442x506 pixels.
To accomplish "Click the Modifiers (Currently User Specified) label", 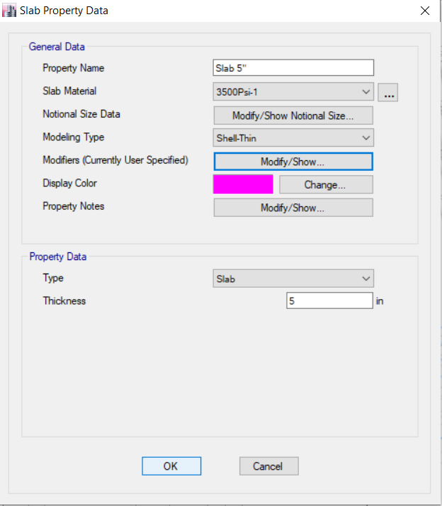I will tap(115, 160).
